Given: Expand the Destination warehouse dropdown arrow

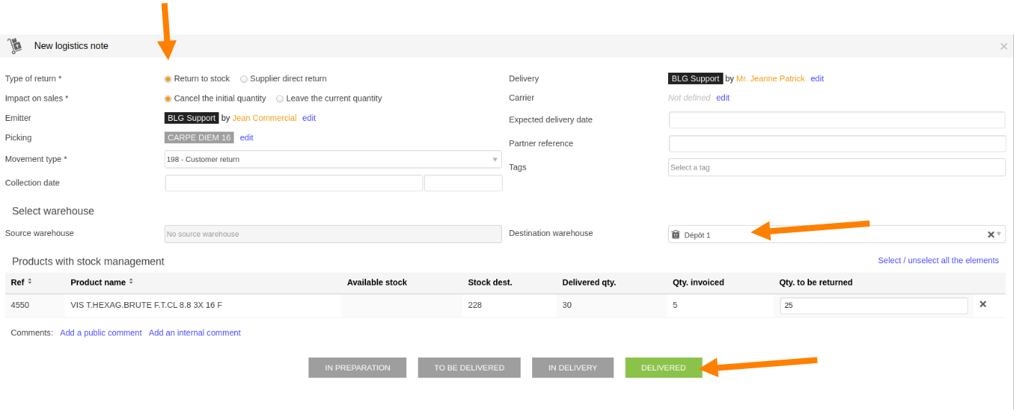Looking at the screenshot, I should (x=999, y=234).
